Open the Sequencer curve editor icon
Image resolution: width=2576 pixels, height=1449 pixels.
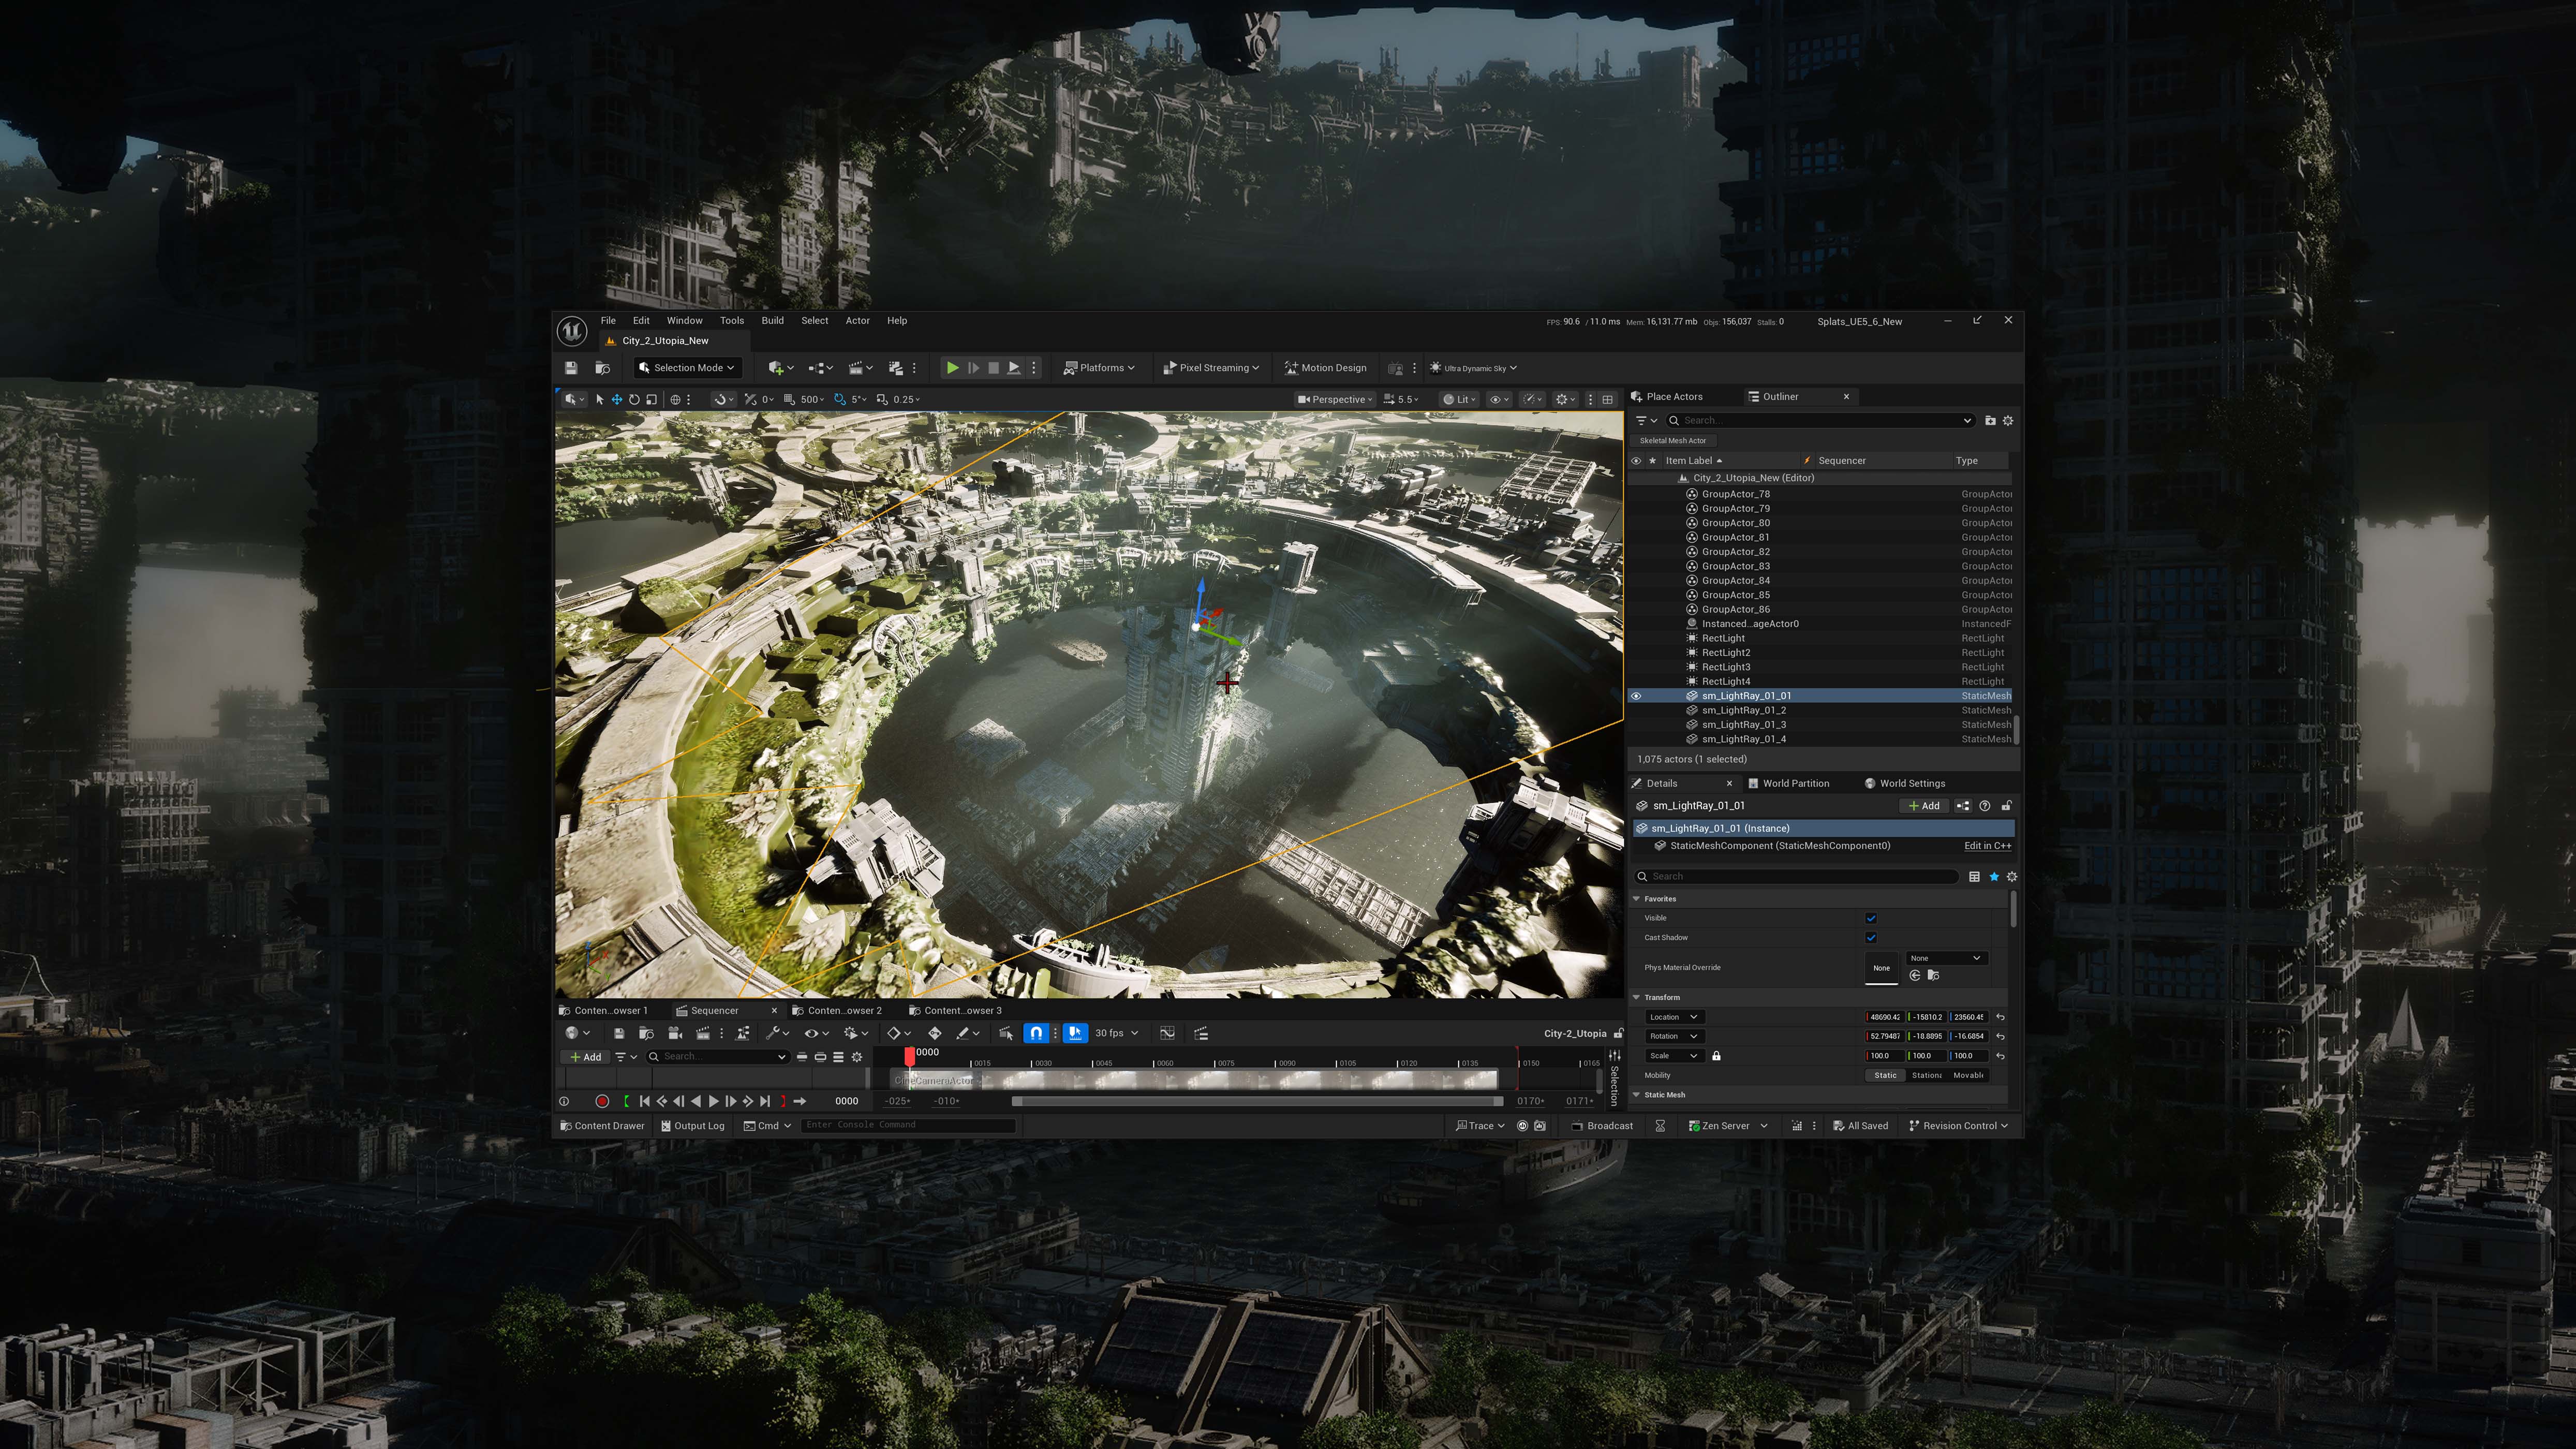pos(1167,1033)
